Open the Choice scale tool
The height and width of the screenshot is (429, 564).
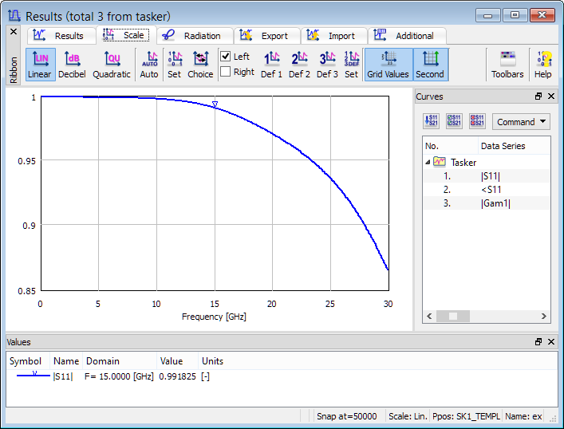[x=200, y=64]
